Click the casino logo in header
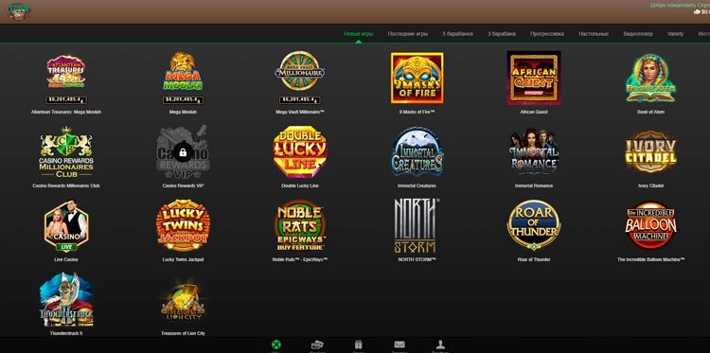The image size is (710, 353). [x=19, y=10]
